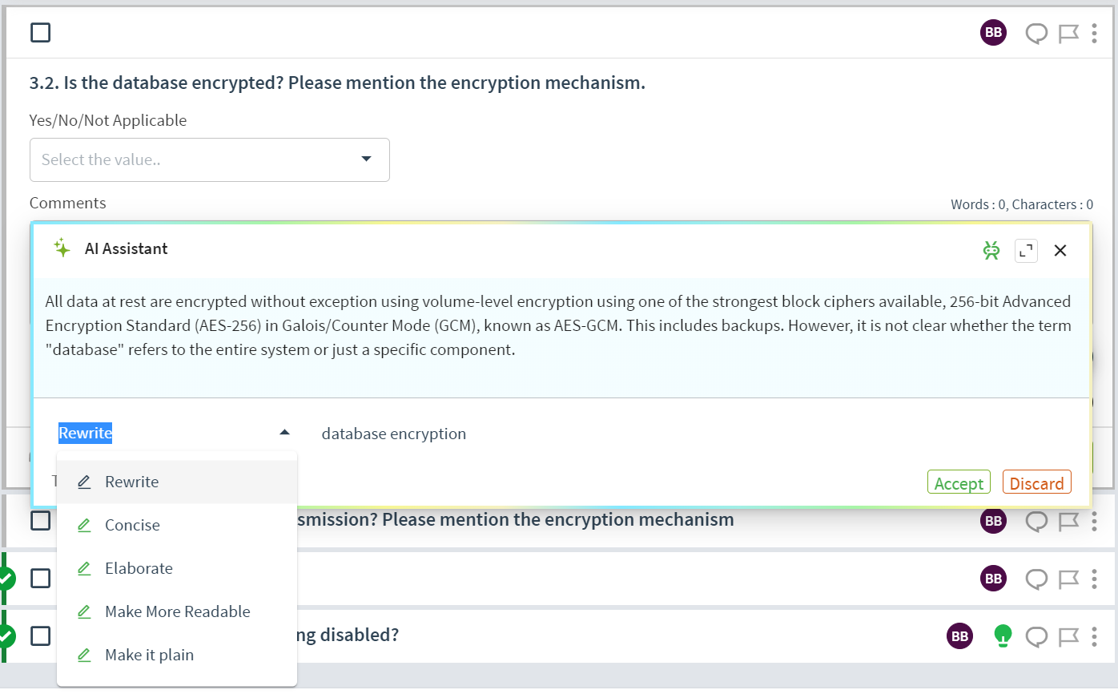Expand the AI Assistant panel

click(x=1026, y=251)
